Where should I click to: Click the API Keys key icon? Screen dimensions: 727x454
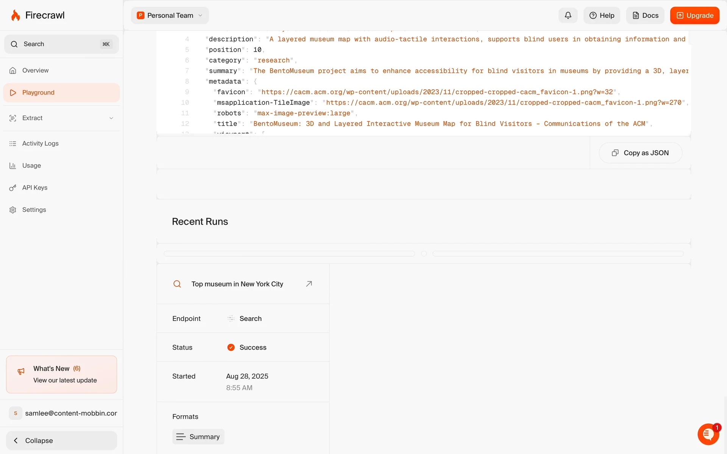pyautogui.click(x=13, y=188)
